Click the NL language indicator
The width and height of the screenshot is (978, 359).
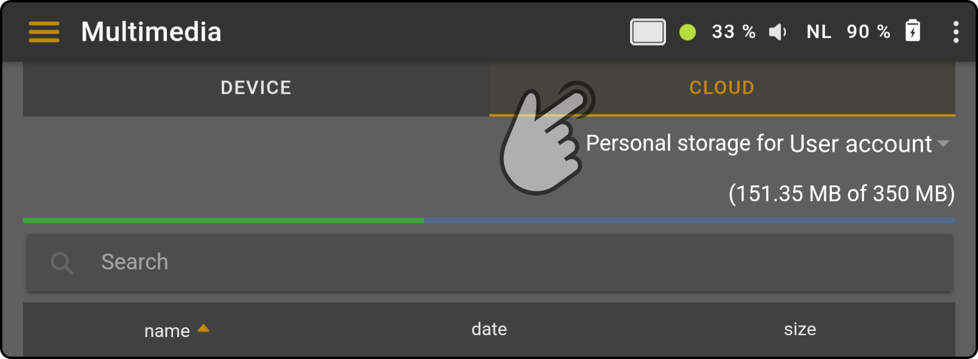pyautogui.click(x=819, y=32)
